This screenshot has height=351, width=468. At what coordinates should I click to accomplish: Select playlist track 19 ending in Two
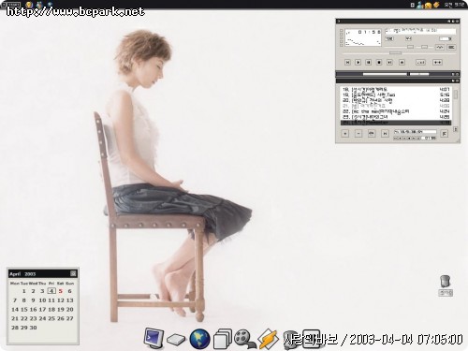click(396, 95)
